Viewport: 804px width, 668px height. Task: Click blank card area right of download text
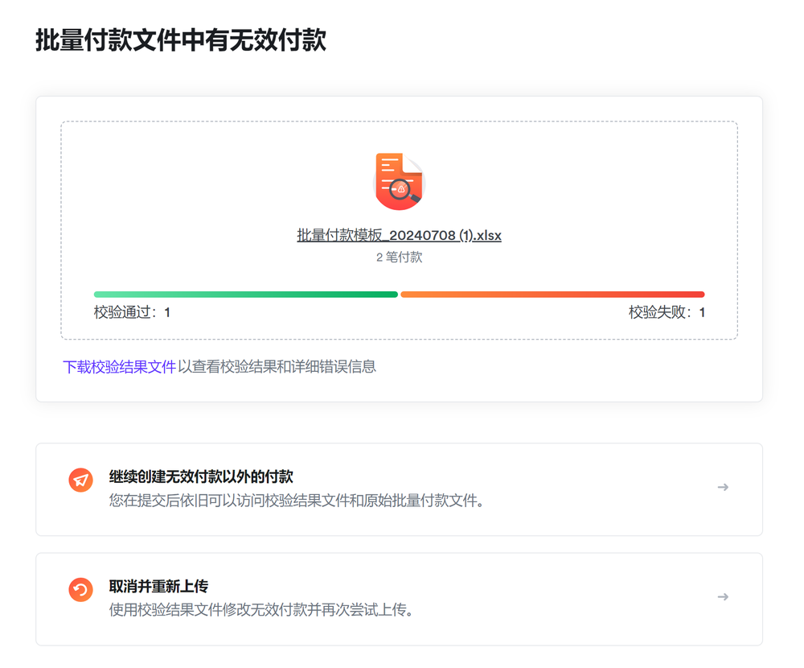[563, 369]
